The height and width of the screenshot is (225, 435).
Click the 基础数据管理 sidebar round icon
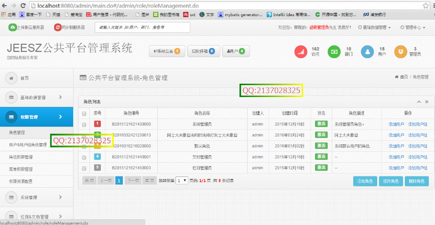click(12, 97)
